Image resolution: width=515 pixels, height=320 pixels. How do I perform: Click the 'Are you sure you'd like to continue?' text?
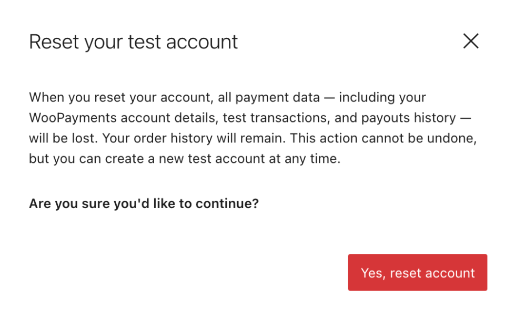tap(144, 203)
